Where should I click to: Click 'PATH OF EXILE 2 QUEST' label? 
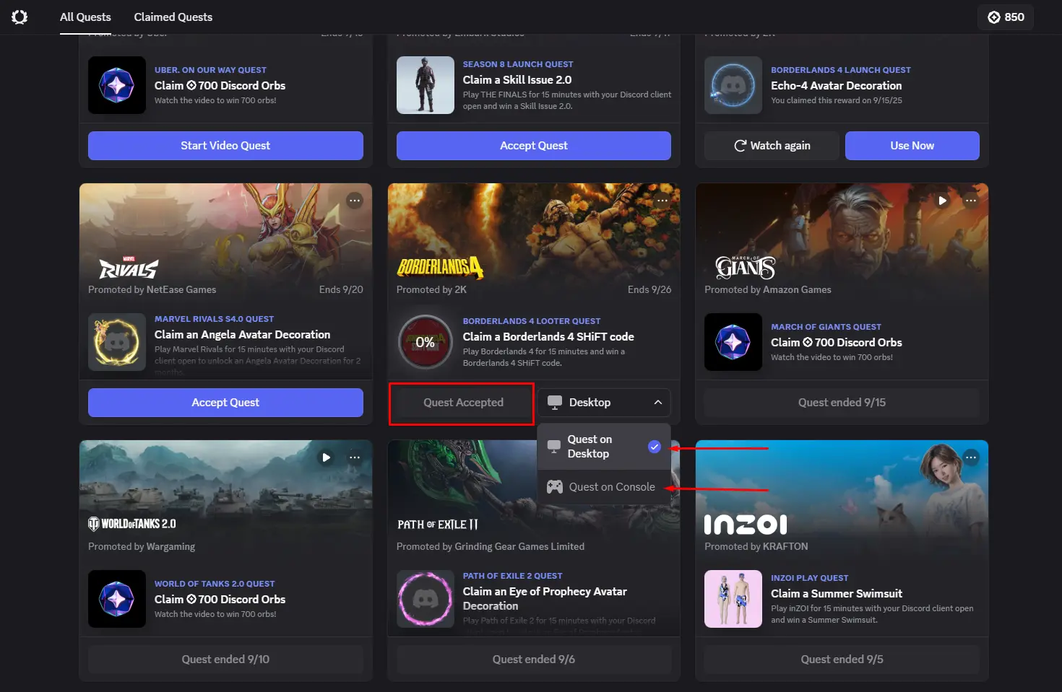[x=512, y=576]
